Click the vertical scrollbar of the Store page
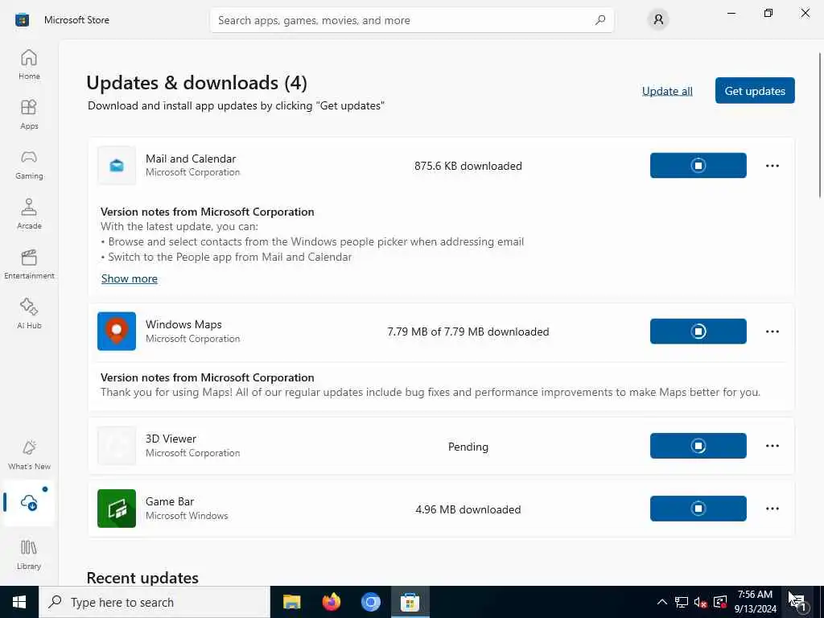 (x=820, y=125)
